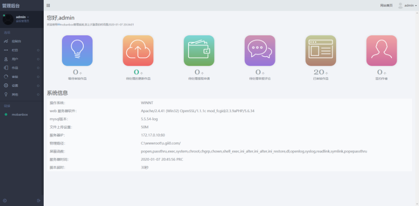
Task: Open the wallet withdrawal requests tile
Action: pyautogui.click(x=199, y=50)
